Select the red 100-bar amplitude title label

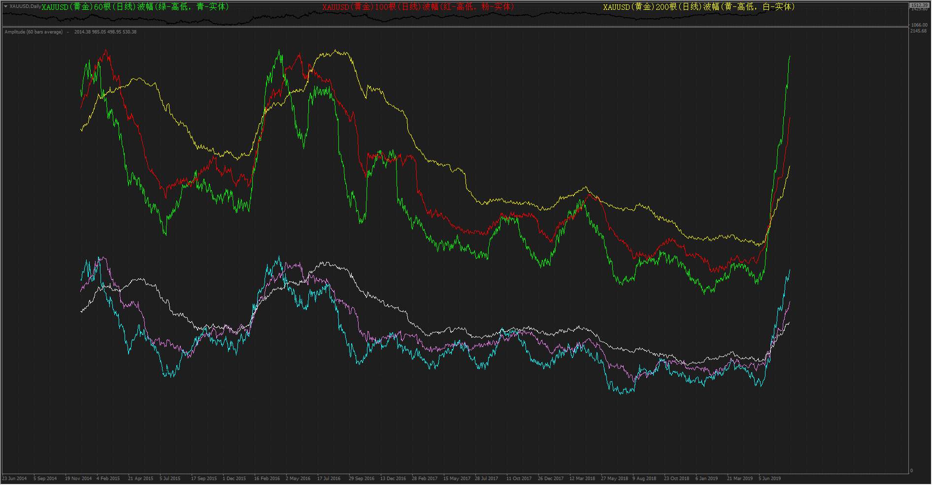418,7
